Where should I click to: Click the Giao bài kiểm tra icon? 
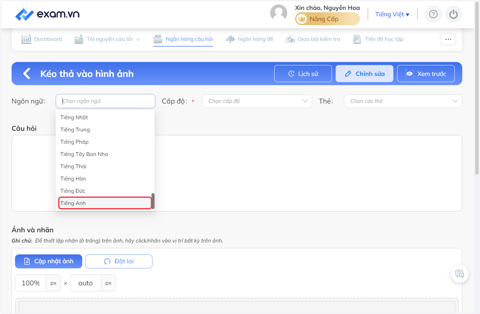click(290, 39)
